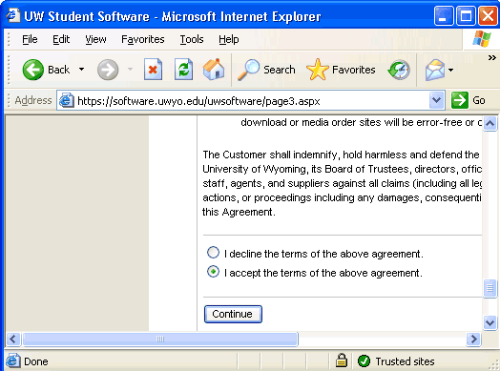Select I accept the terms radio button
This screenshot has width=500, height=371.
click(213, 272)
